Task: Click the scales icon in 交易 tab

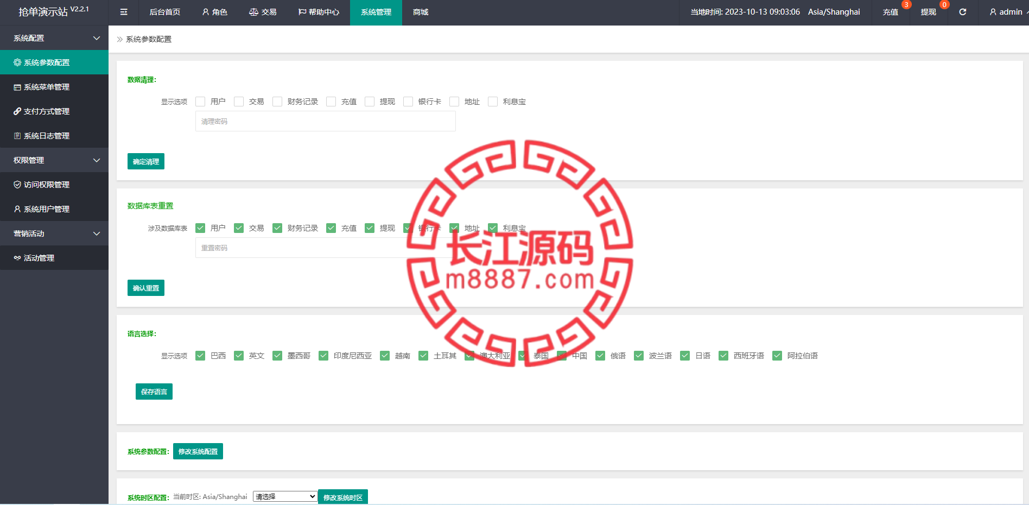Action: [x=253, y=12]
